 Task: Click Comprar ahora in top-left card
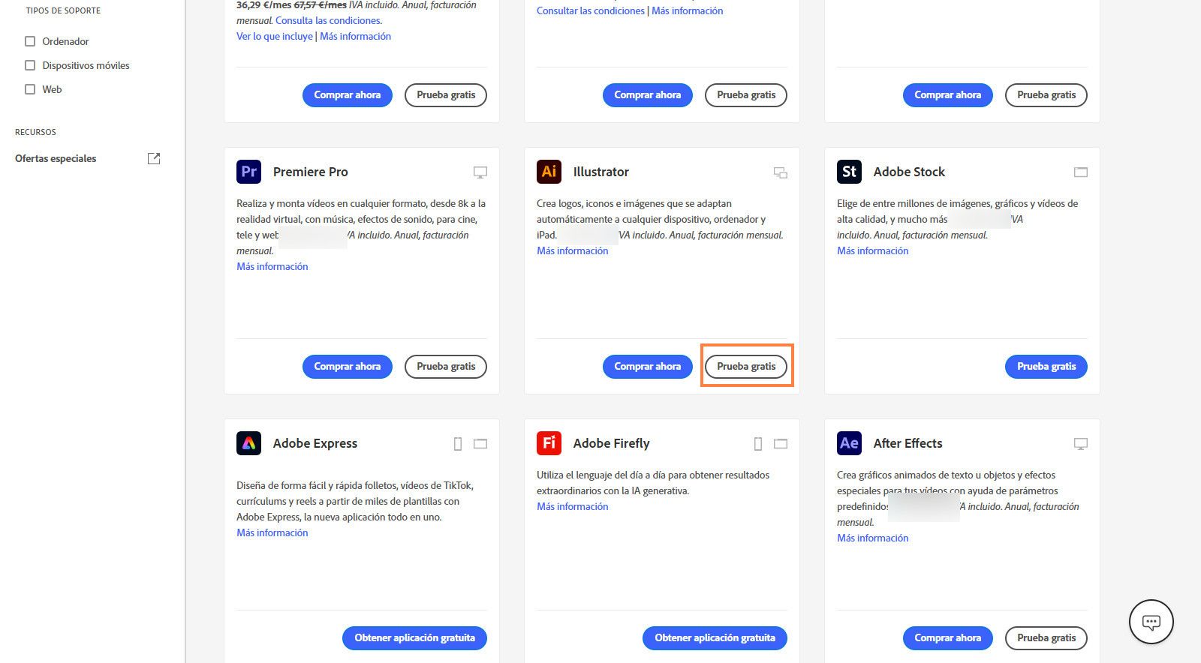click(x=348, y=95)
